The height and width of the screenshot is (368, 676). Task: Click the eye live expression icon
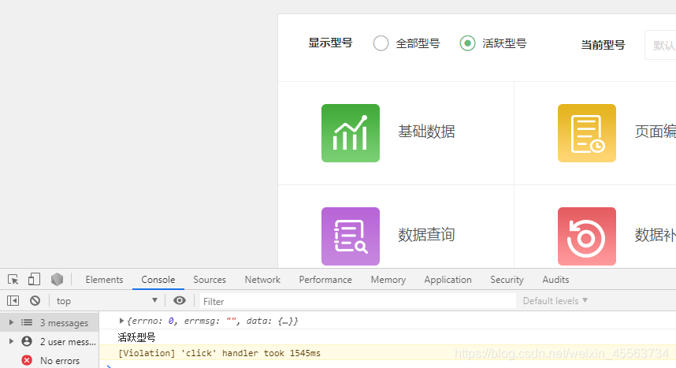coord(180,301)
